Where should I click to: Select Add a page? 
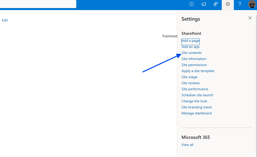click(190, 41)
